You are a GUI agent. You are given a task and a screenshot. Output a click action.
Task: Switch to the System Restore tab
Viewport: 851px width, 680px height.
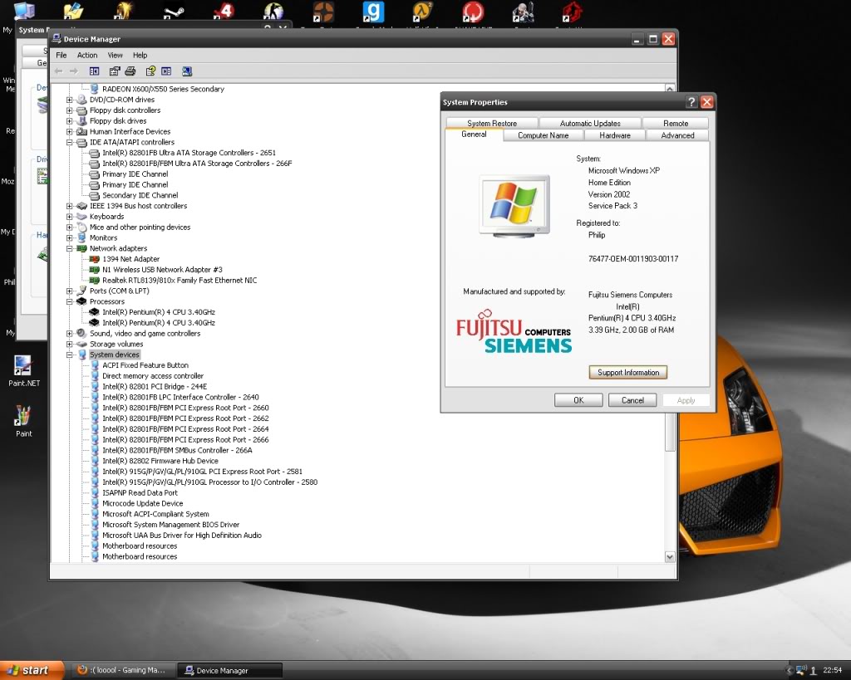click(x=492, y=124)
